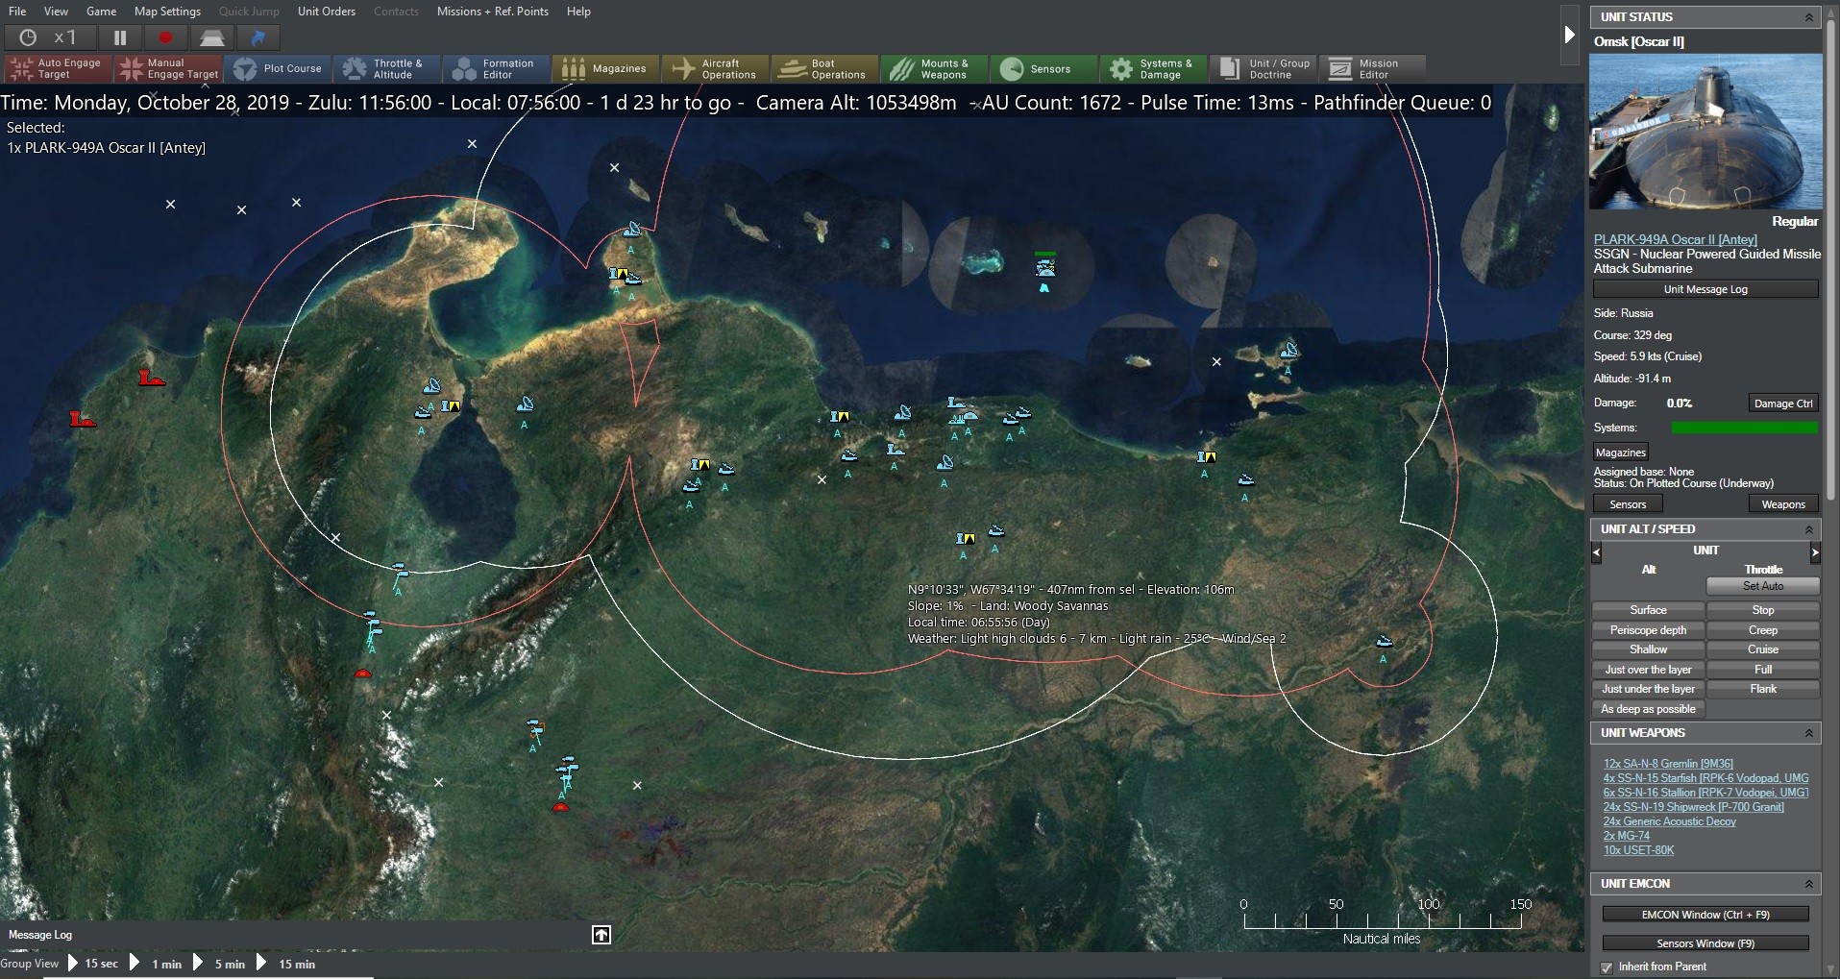Toggle the red recording button

164,37
